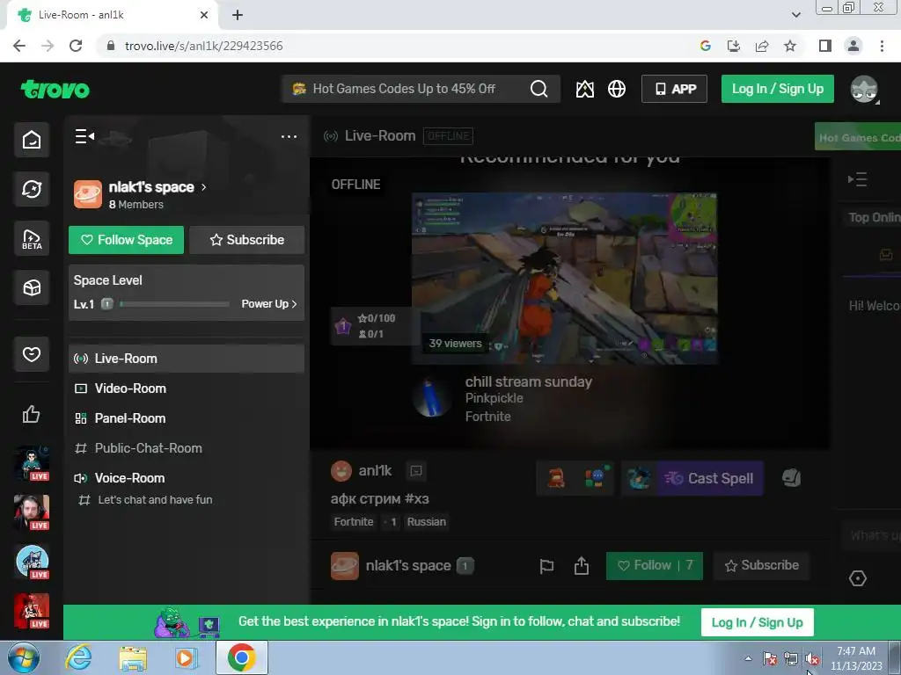
Task: Open a new browser tab
Action: (x=238, y=15)
